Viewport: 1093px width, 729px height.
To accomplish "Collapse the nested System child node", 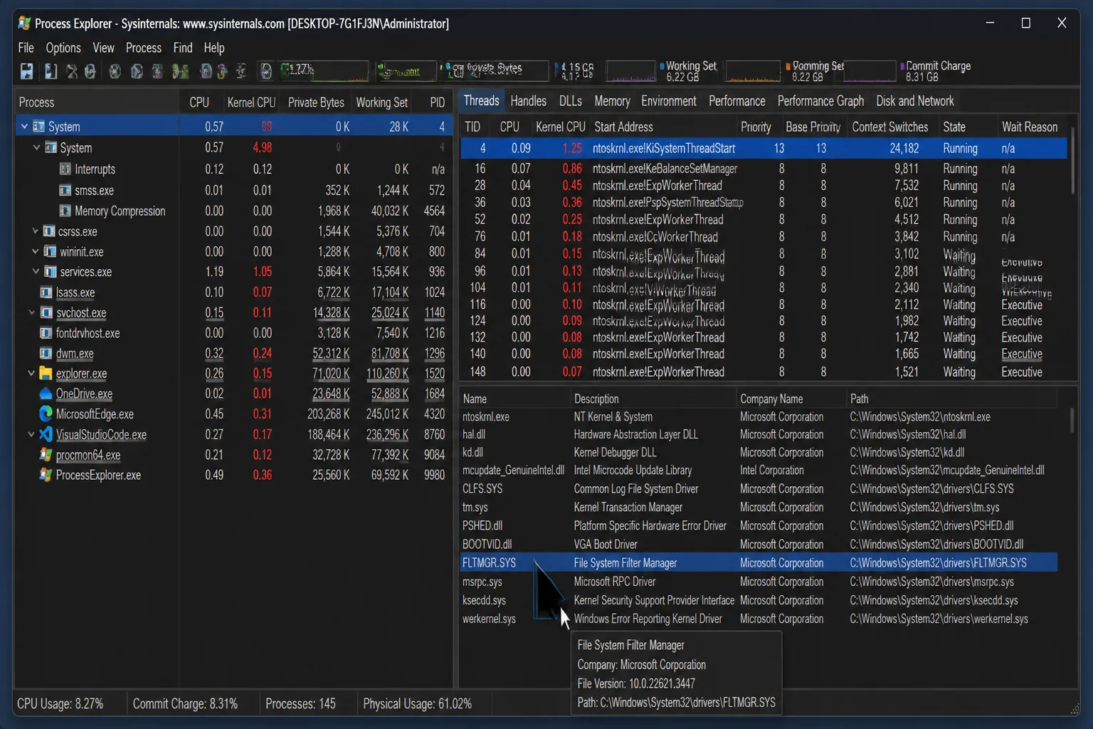I will 36,148.
